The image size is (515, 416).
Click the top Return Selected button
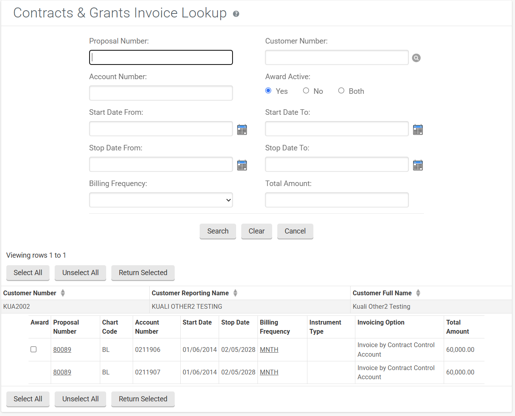click(x=143, y=273)
